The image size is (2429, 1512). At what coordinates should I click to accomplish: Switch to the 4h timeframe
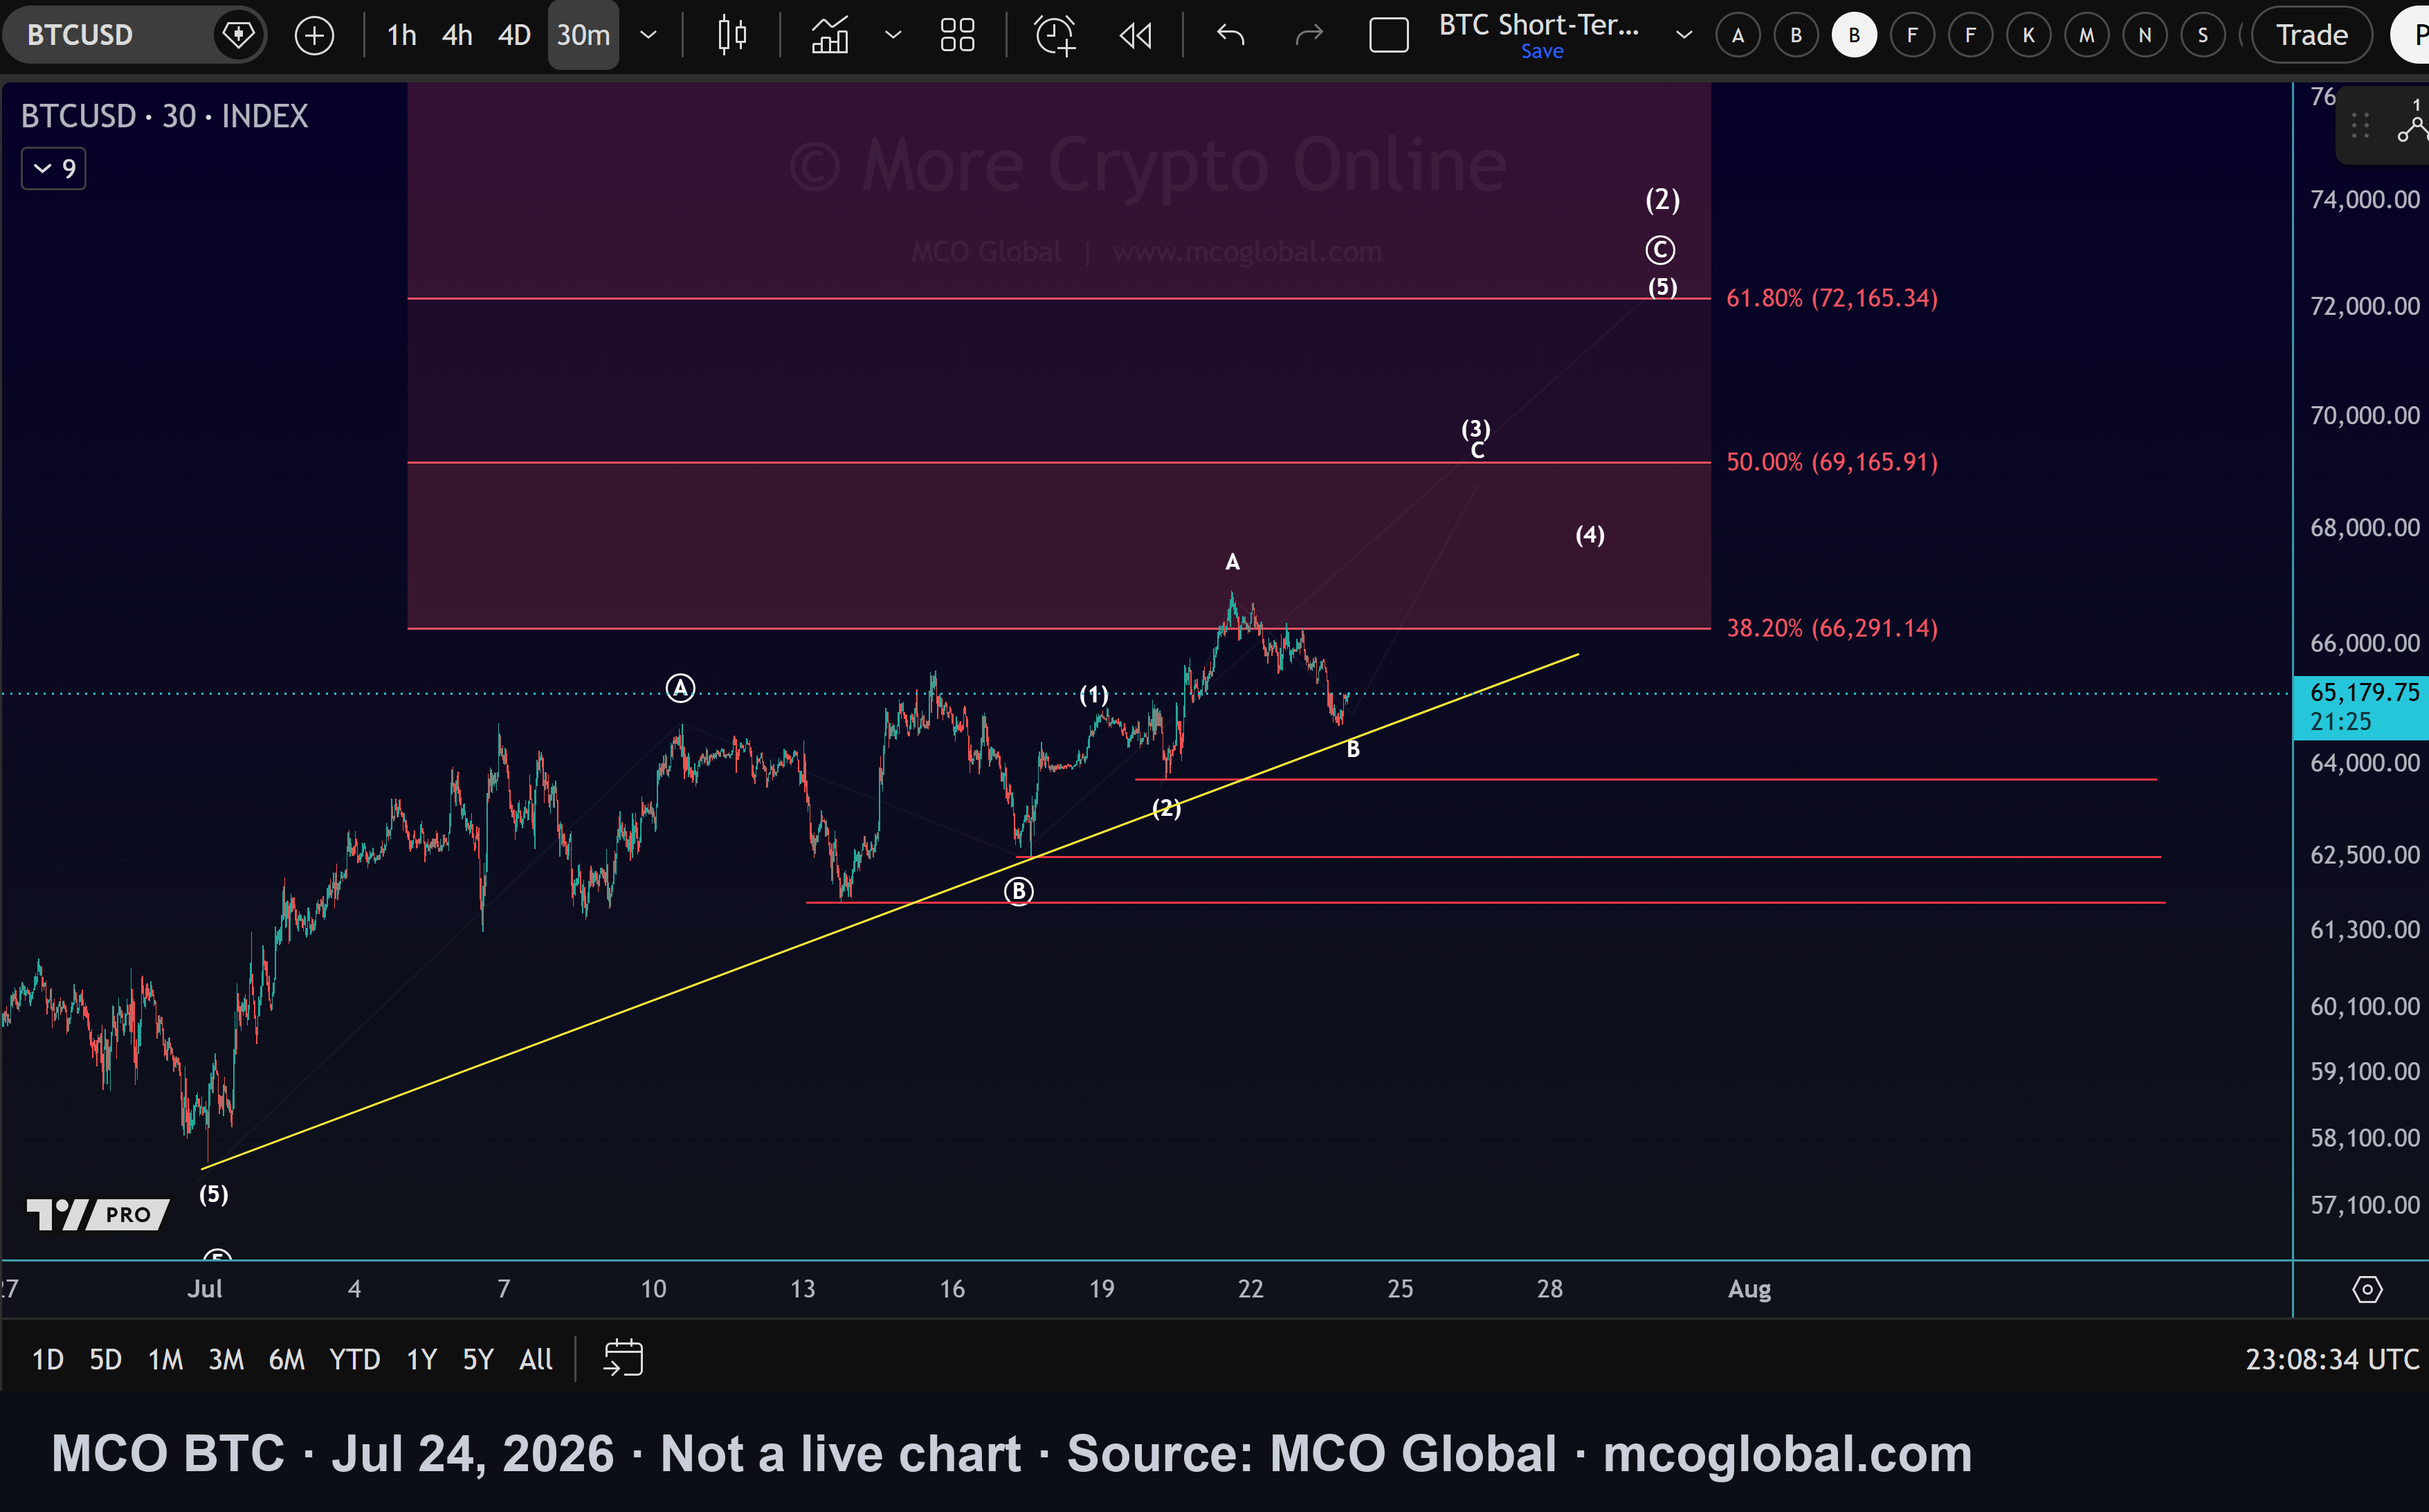tap(457, 36)
